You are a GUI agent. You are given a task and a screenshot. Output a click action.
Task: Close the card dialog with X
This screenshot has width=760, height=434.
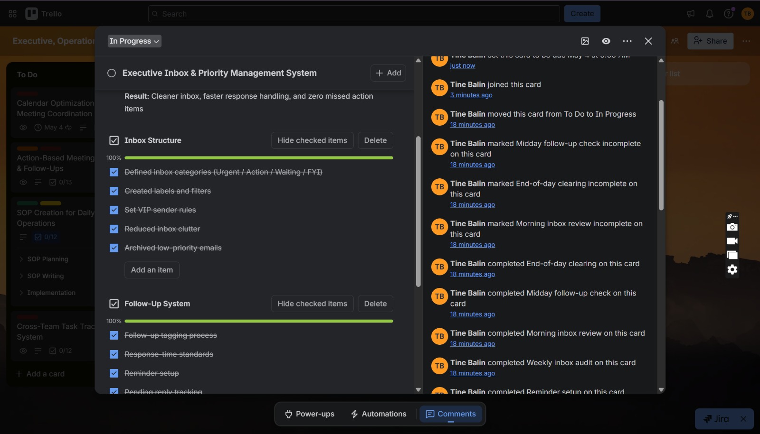648,41
